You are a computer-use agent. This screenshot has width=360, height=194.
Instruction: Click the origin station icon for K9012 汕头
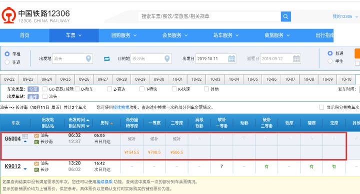tap(36, 164)
